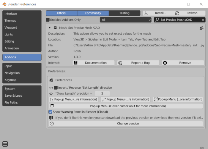Screen dimensions: 208x149
Task: Open the All category dropdown
Action: [125, 20]
